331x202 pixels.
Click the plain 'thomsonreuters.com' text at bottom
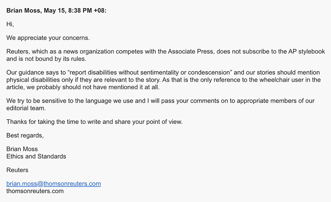[35, 191]
